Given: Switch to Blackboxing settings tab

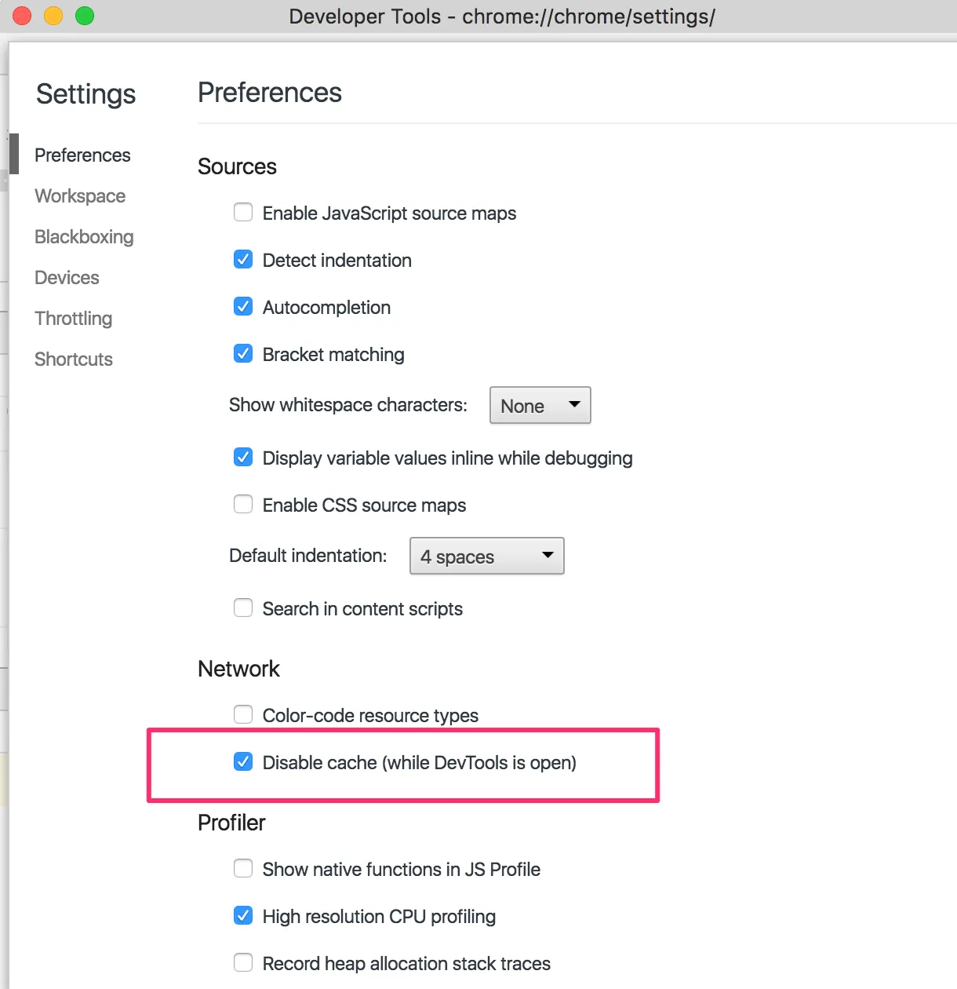Looking at the screenshot, I should 84,237.
